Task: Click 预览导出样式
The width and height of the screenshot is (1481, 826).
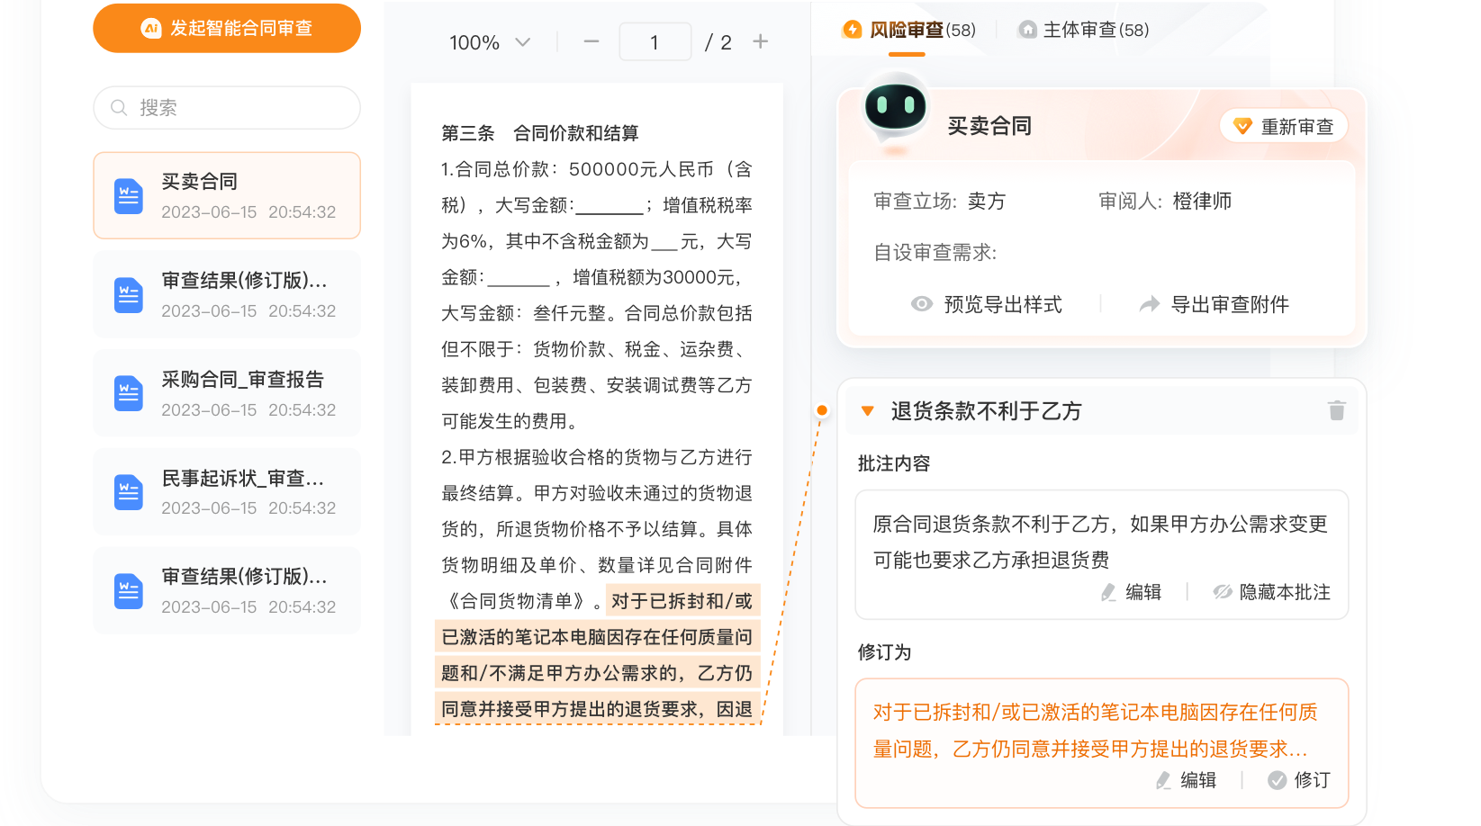Action: pos(1003,304)
